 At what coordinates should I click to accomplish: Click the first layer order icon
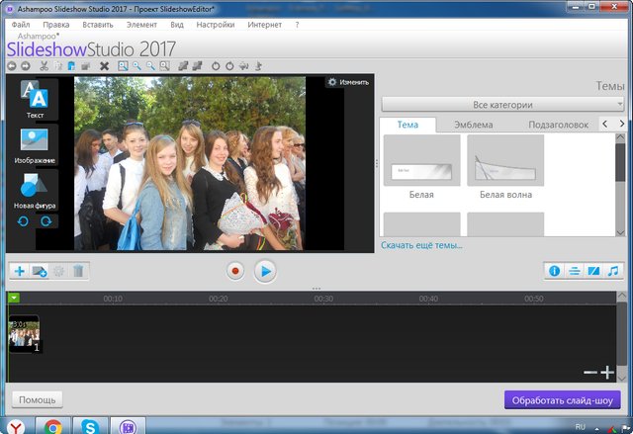pyautogui.click(x=183, y=66)
